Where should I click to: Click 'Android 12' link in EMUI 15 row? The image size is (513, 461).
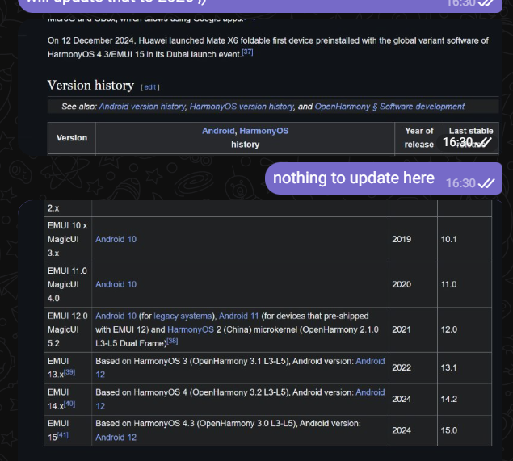tap(116, 438)
